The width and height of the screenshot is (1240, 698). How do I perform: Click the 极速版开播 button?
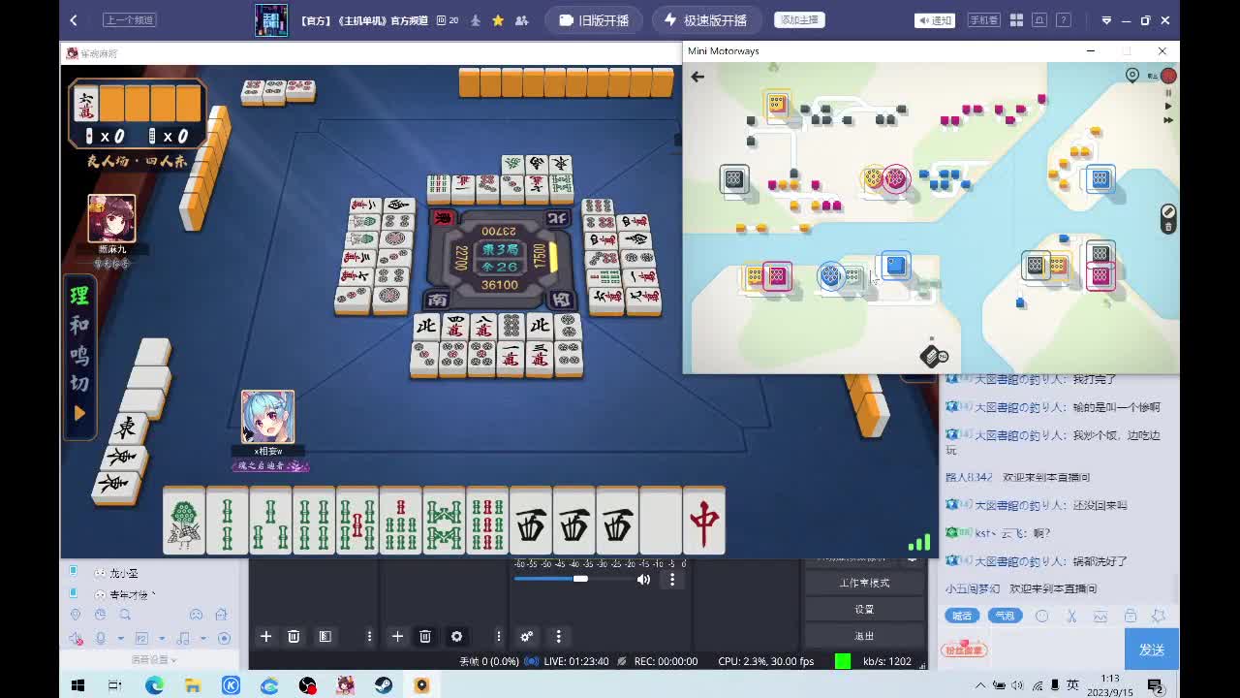coord(705,20)
